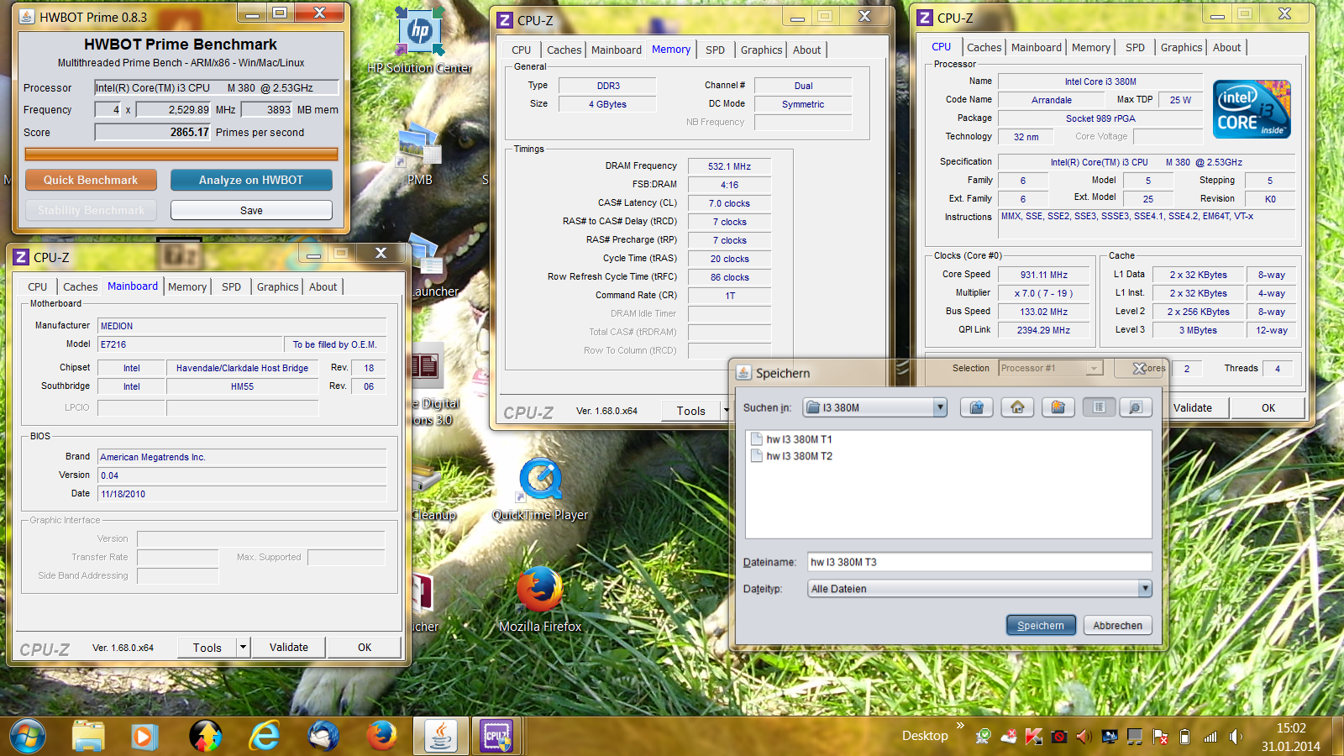Open the white volume speaker tray icon
Screen dimensions: 1344x756
coord(1235,737)
